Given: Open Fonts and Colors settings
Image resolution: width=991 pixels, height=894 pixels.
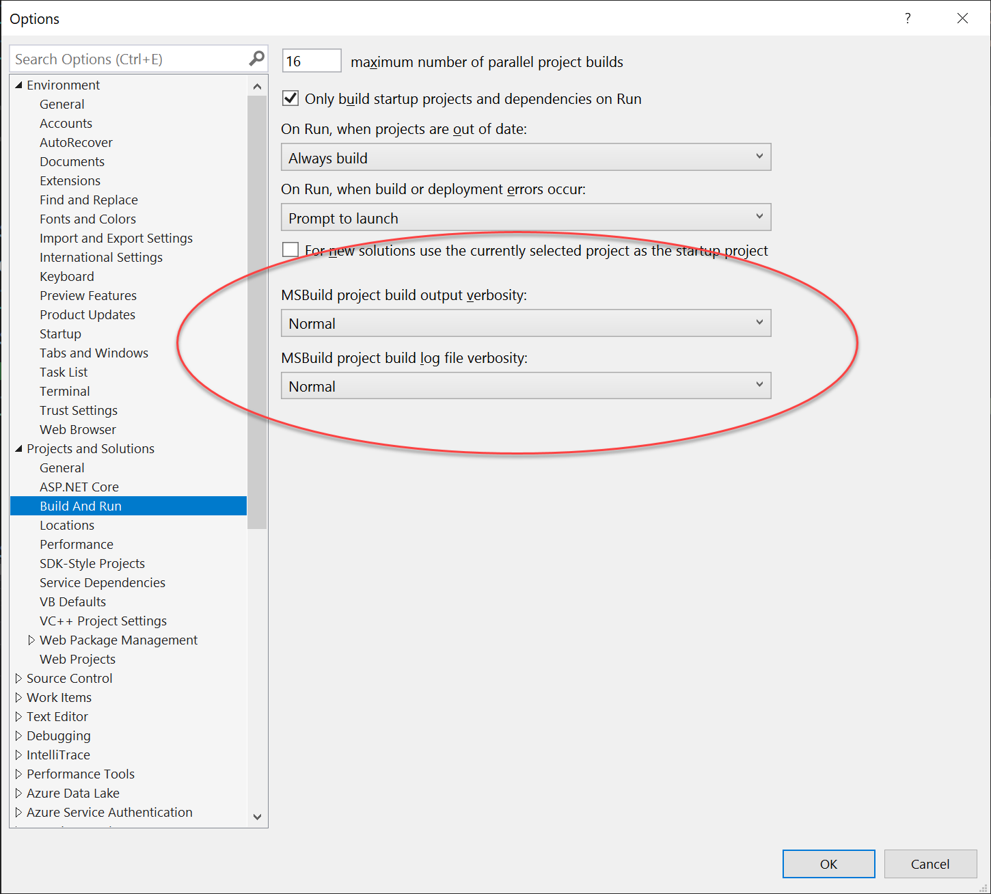Looking at the screenshot, I should click(87, 219).
